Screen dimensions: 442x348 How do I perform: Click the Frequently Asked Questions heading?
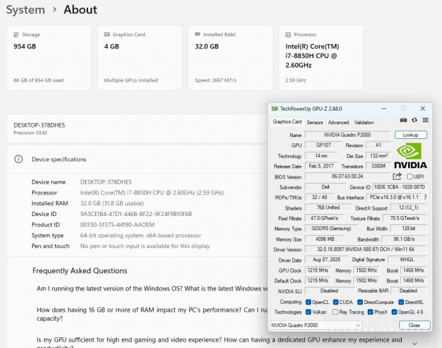click(80, 271)
